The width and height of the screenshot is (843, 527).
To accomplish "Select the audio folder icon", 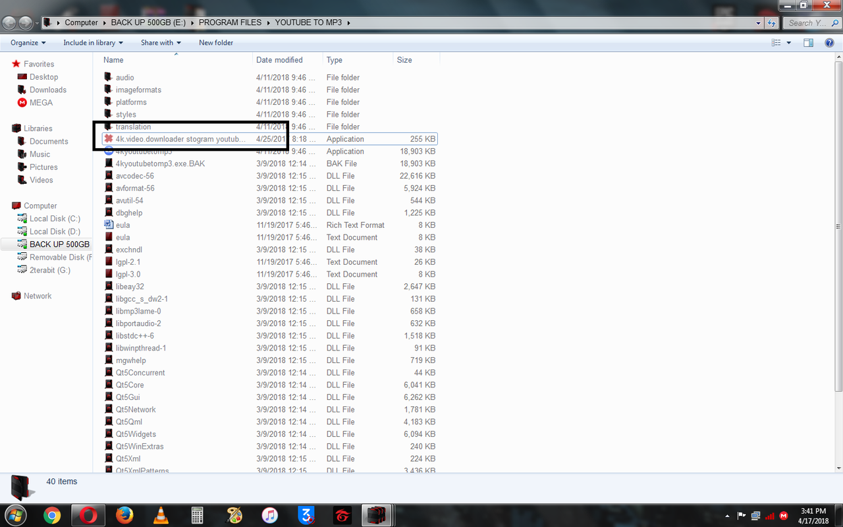I will click(109, 77).
